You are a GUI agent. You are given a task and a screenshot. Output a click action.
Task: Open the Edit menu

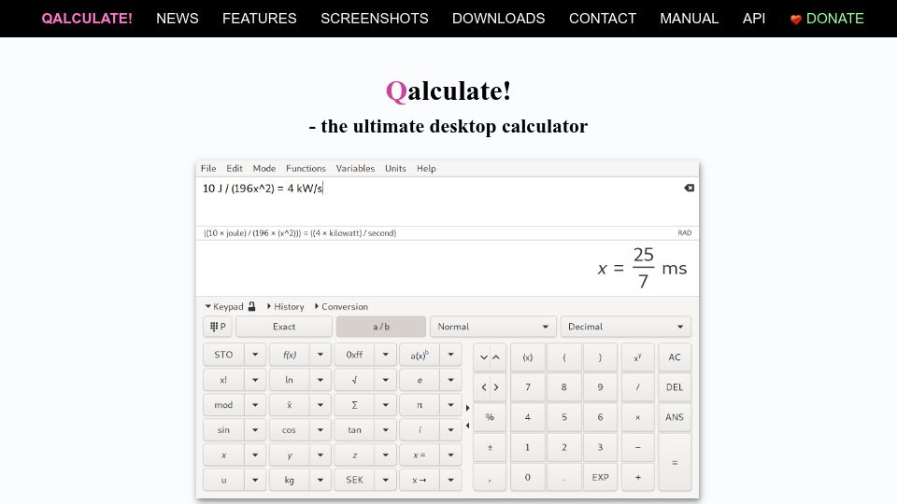pyautogui.click(x=234, y=169)
